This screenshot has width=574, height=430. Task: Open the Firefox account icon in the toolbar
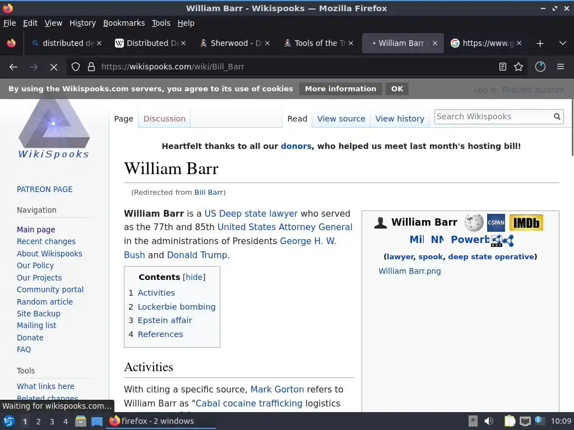click(540, 67)
